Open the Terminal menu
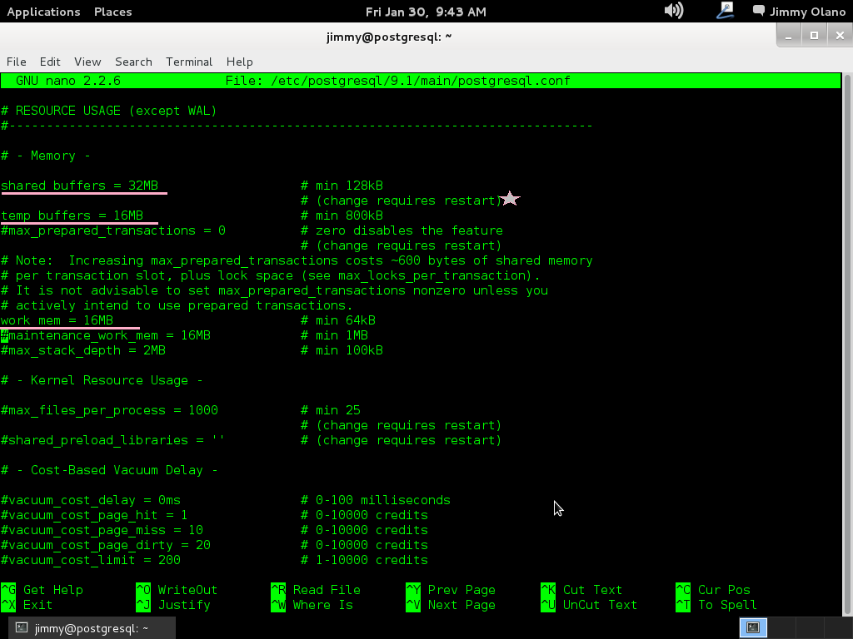This screenshot has width=853, height=639. coord(189,62)
